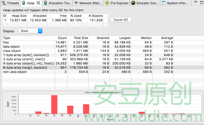Image resolution: width=204 pixels, height=125 pixels.
Task: Click the Threads tab icon
Action: click(4, 3)
